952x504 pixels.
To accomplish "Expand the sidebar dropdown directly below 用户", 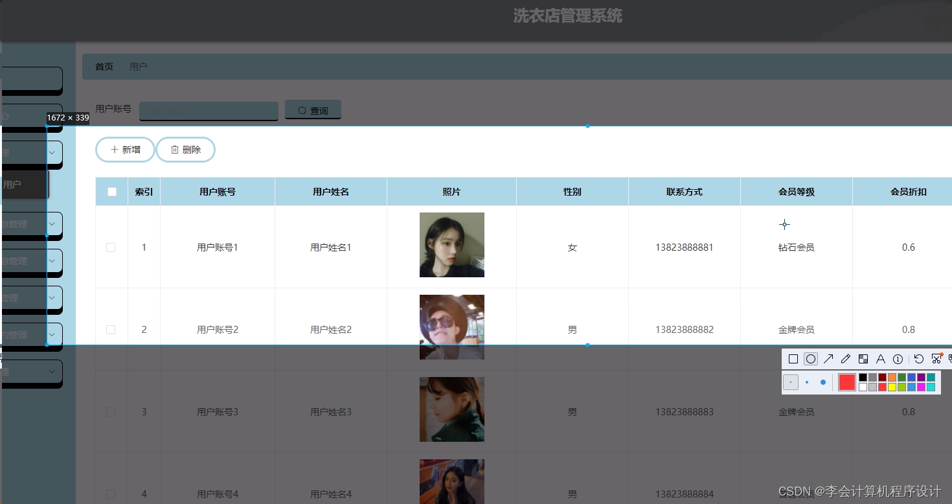I will point(51,223).
